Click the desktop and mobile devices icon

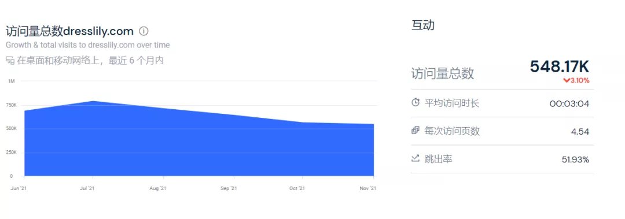[10, 61]
